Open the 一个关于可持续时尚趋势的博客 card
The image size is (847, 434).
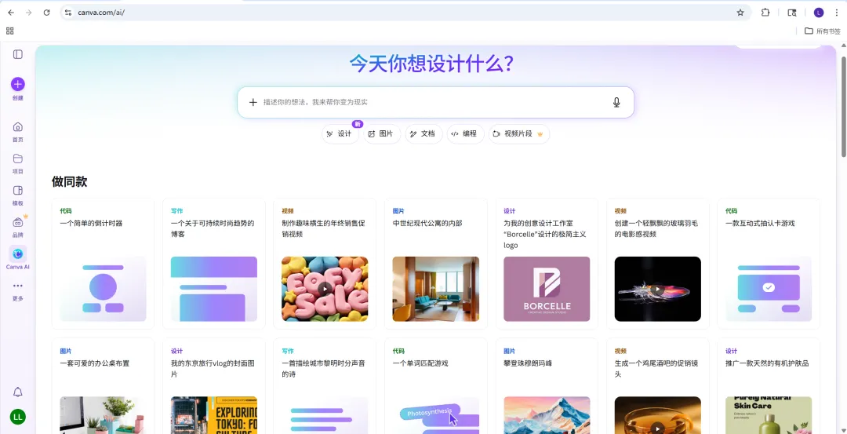click(214, 264)
